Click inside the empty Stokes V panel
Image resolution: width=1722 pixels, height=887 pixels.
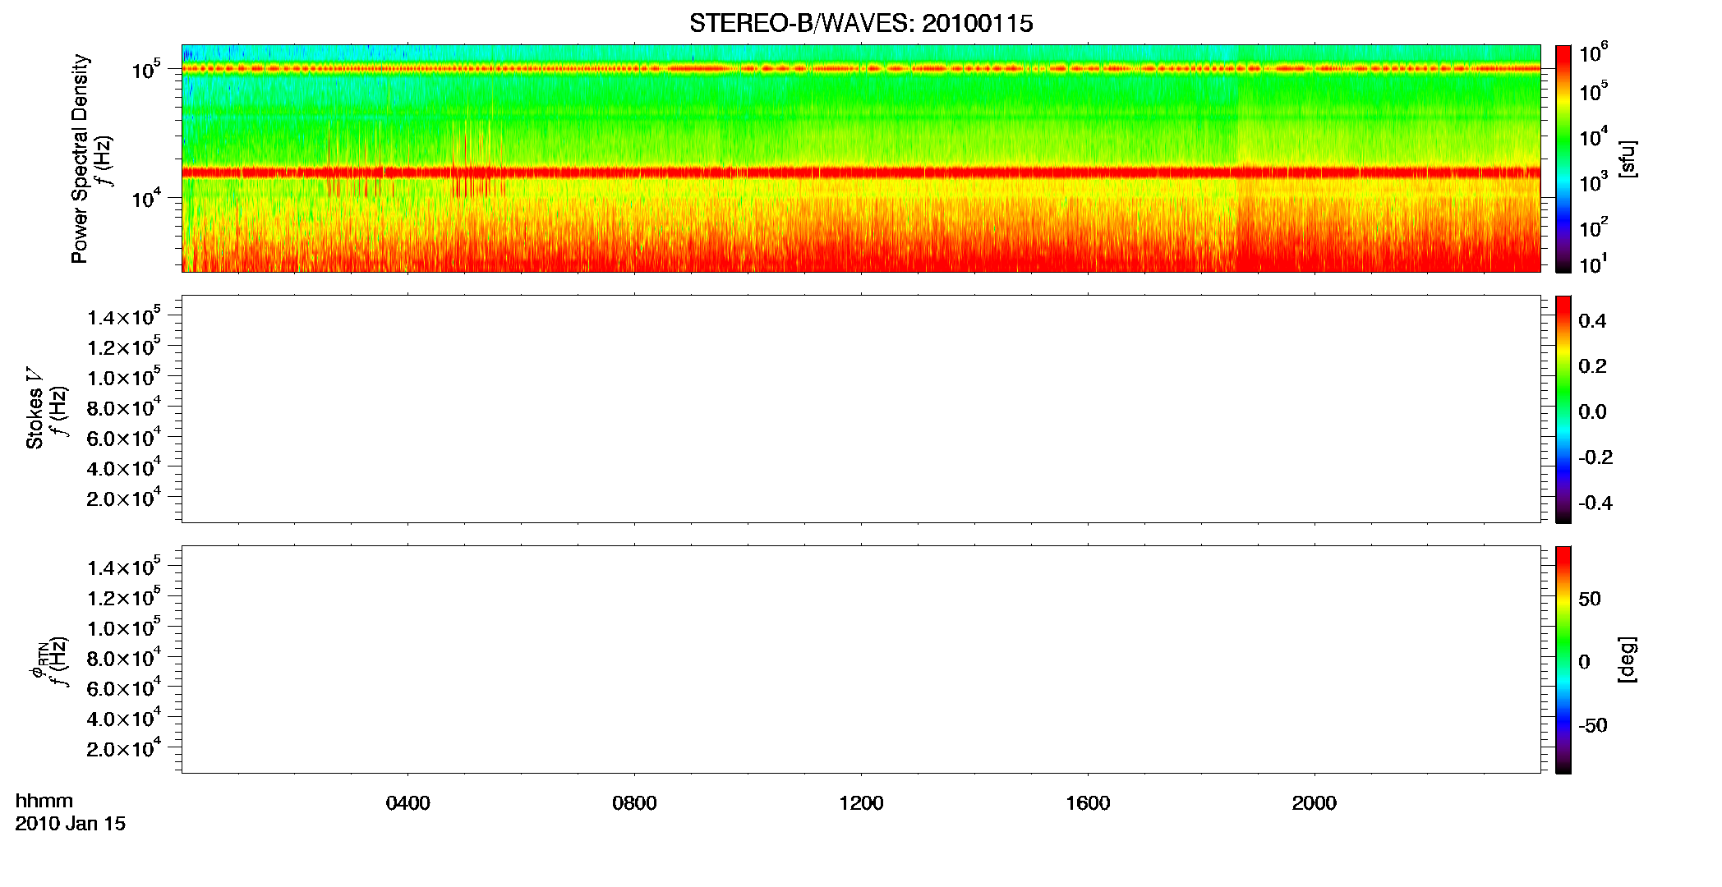click(x=861, y=409)
